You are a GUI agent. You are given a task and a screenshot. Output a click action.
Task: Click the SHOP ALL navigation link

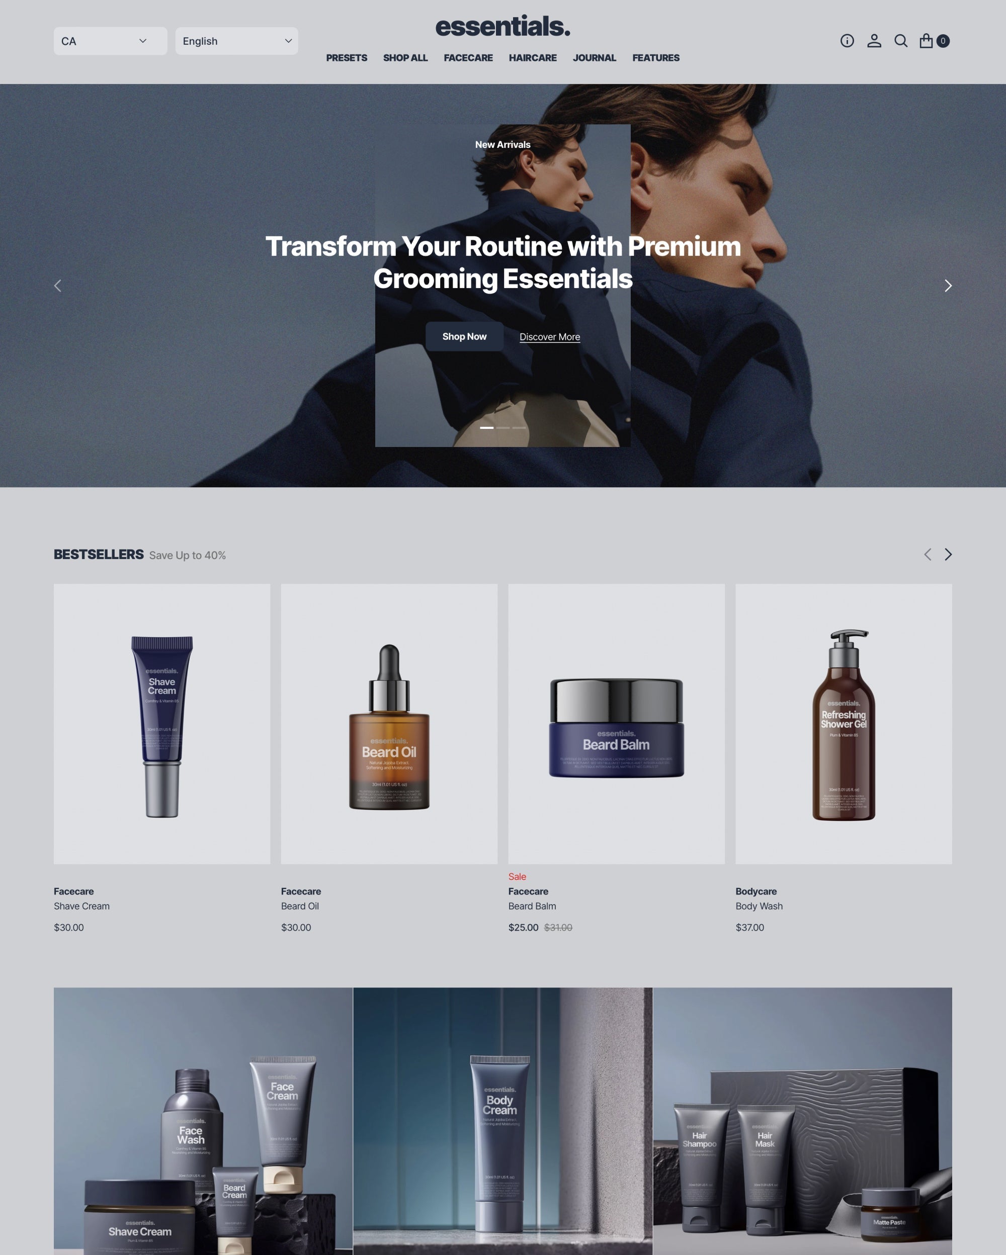pos(405,57)
